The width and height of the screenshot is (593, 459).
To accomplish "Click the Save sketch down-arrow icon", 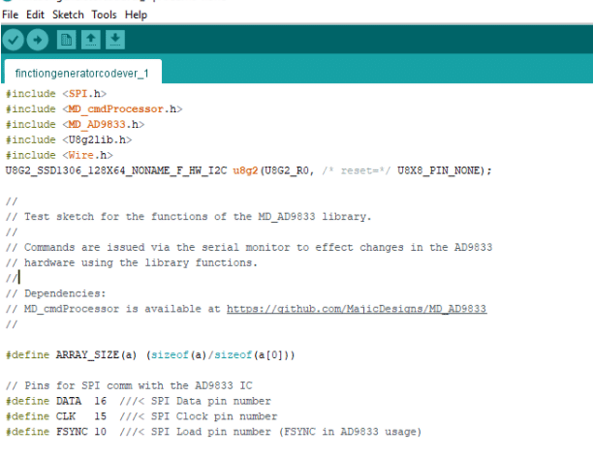I will tap(115, 40).
